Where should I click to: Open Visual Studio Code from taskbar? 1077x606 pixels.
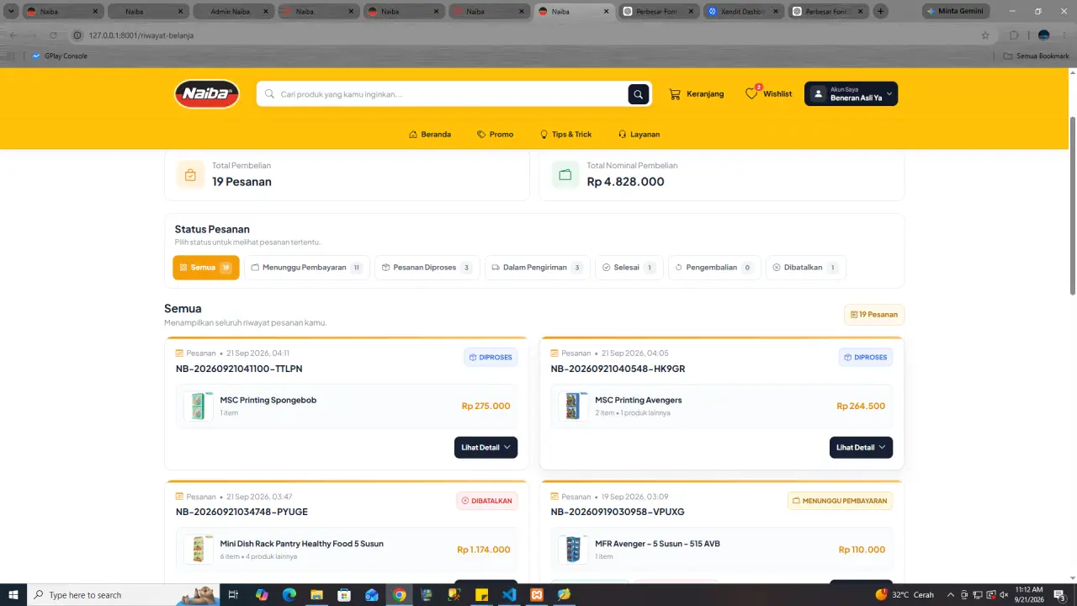coord(508,595)
